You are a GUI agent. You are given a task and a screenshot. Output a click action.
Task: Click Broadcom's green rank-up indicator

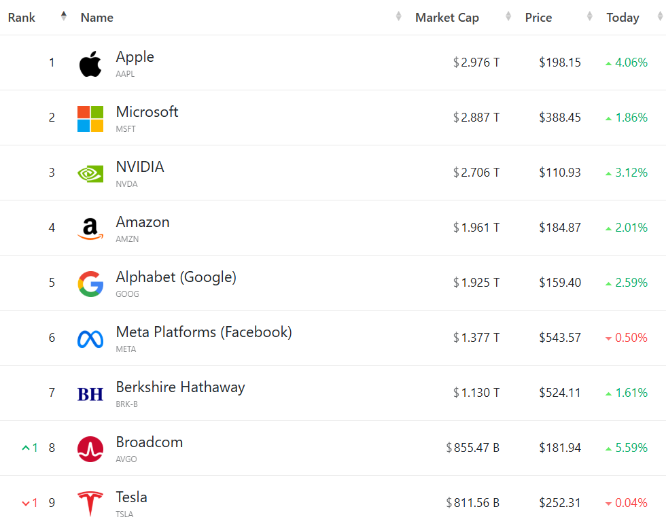click(29, 448)
